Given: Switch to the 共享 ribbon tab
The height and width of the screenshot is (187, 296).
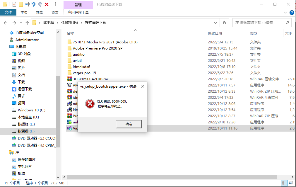Looking at the screenshot, I should (x=40, y=12).
